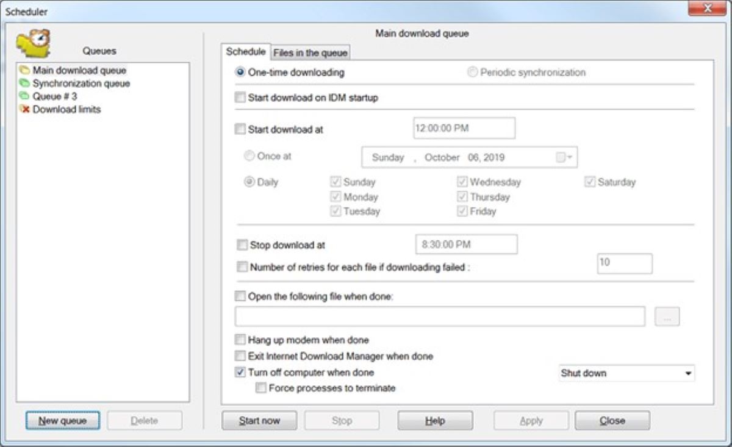Click the New queue button
The width and height of the screenshot is (732, 447).
pyautogui.click(x=62, y=421)
